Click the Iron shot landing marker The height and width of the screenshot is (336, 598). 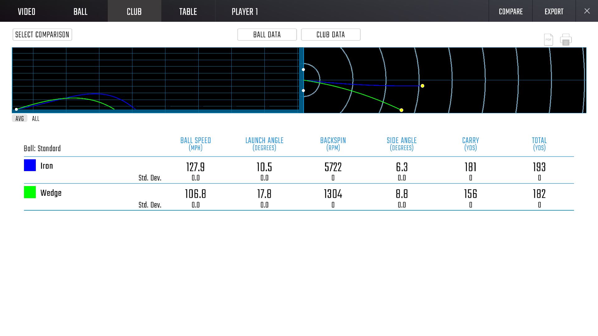422,86
